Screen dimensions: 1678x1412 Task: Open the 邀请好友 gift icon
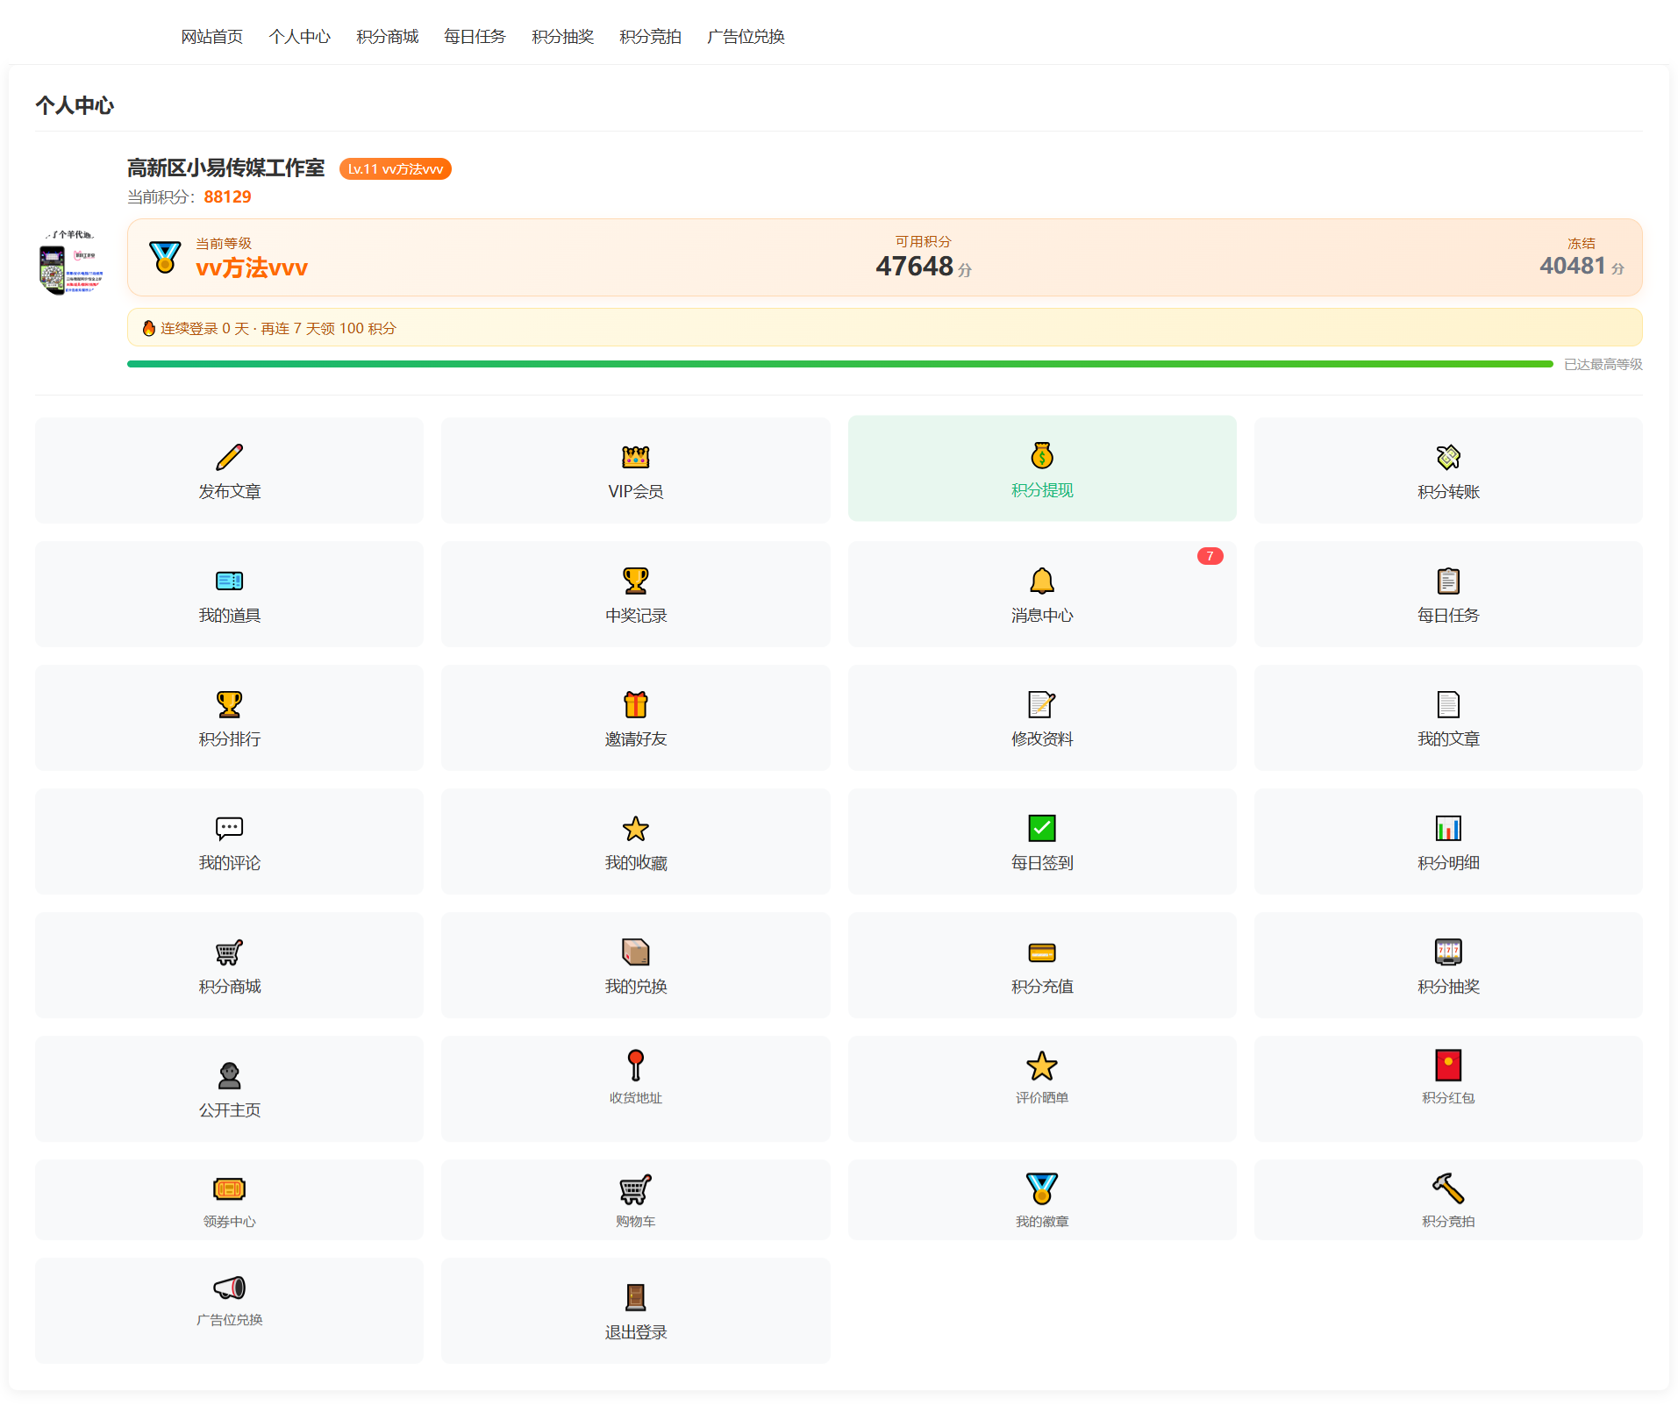tap(636, 704)
